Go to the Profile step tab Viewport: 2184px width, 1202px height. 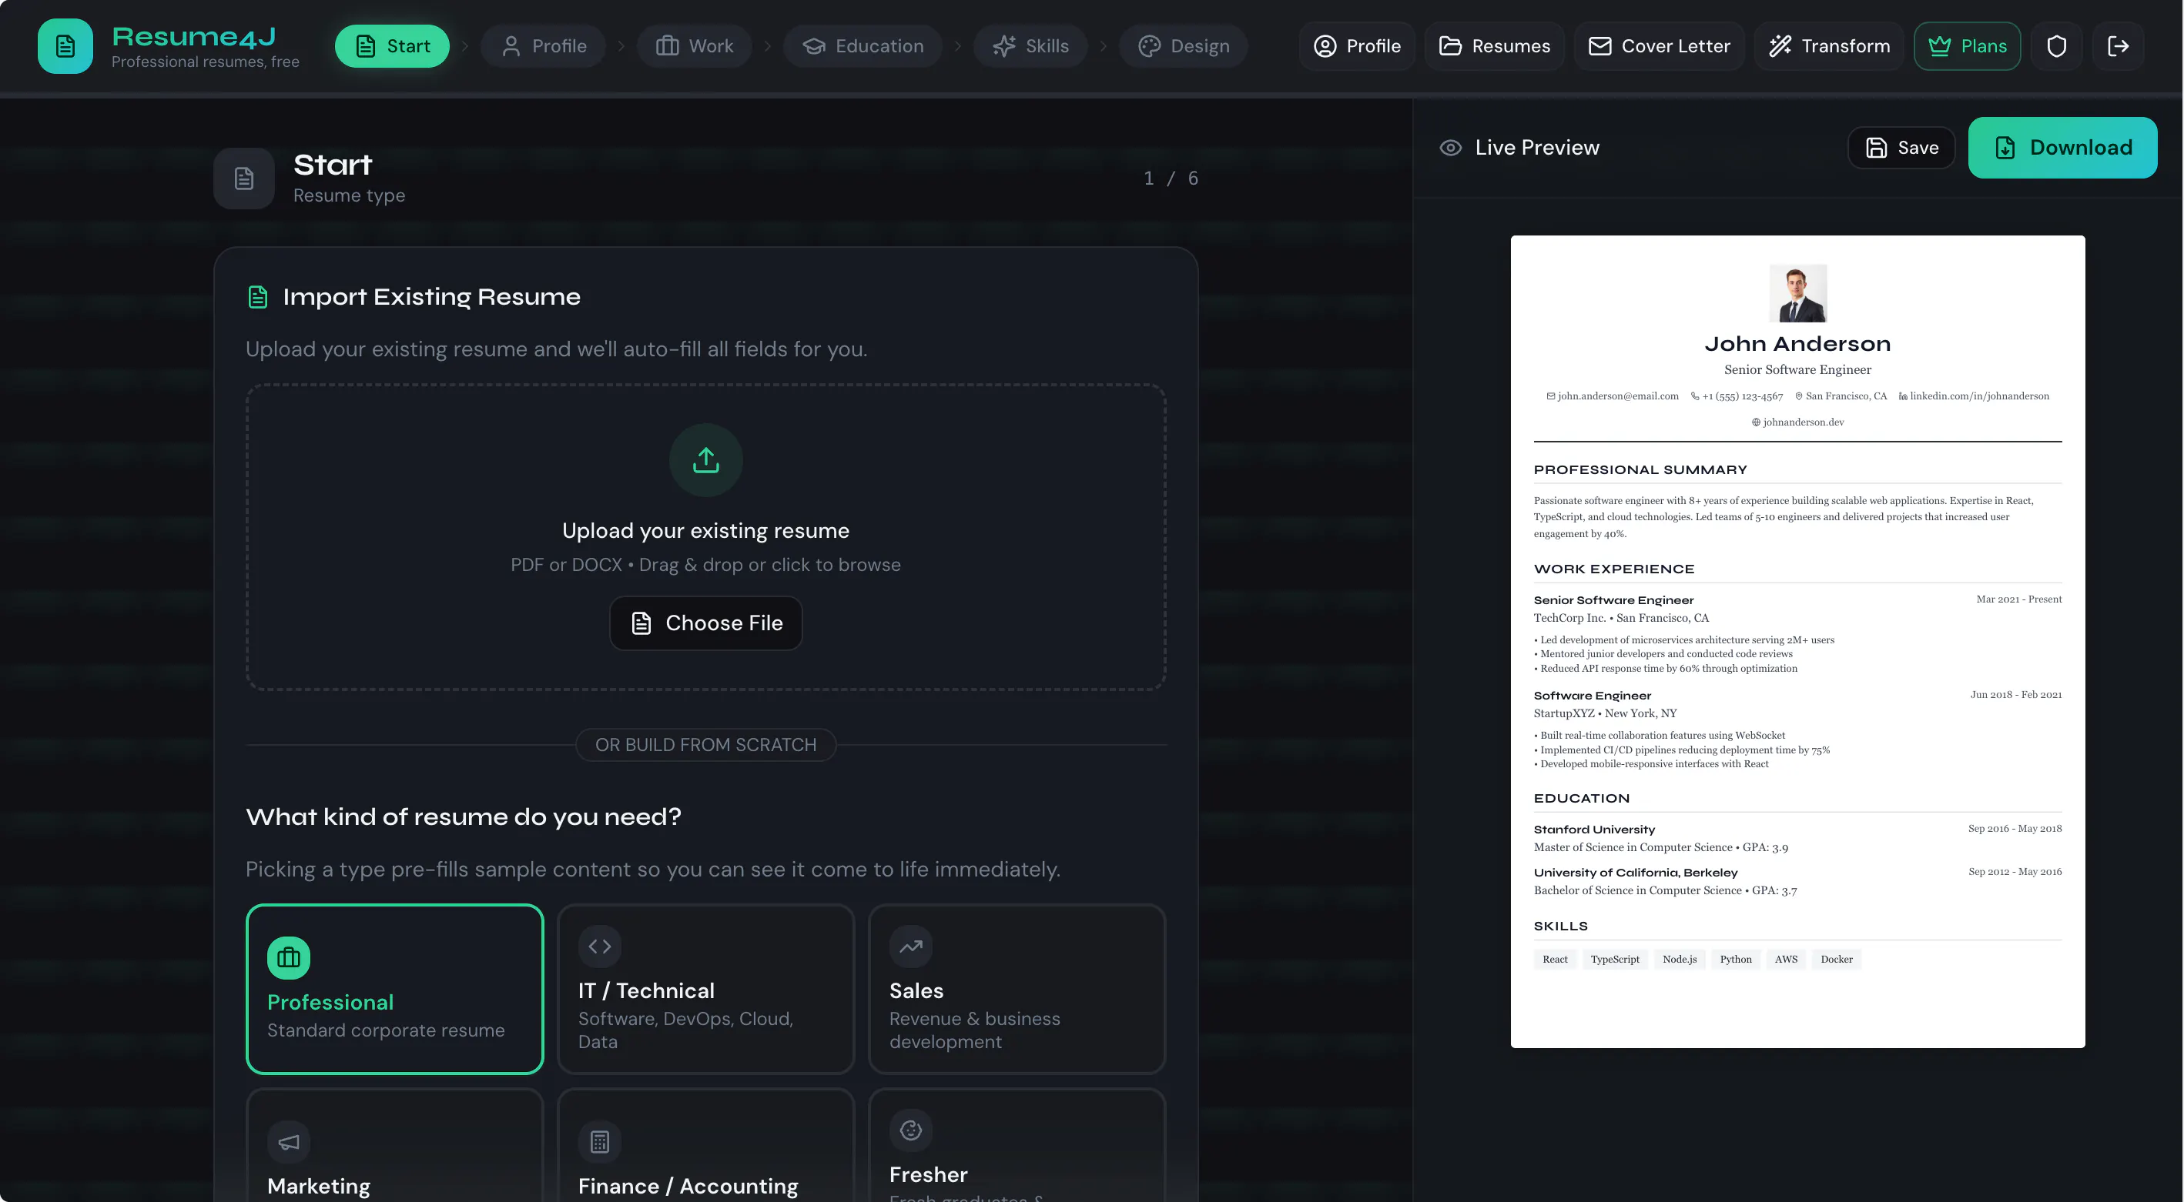[x=544, y=45]
